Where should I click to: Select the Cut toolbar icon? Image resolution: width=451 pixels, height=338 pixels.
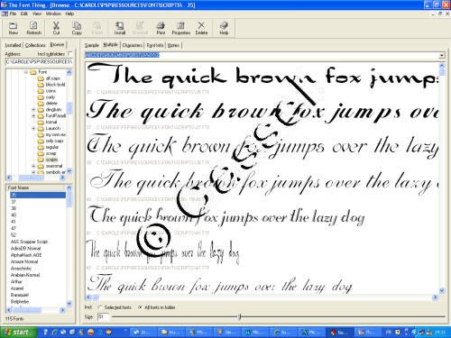pyautogui.click(x=56, y=28)
